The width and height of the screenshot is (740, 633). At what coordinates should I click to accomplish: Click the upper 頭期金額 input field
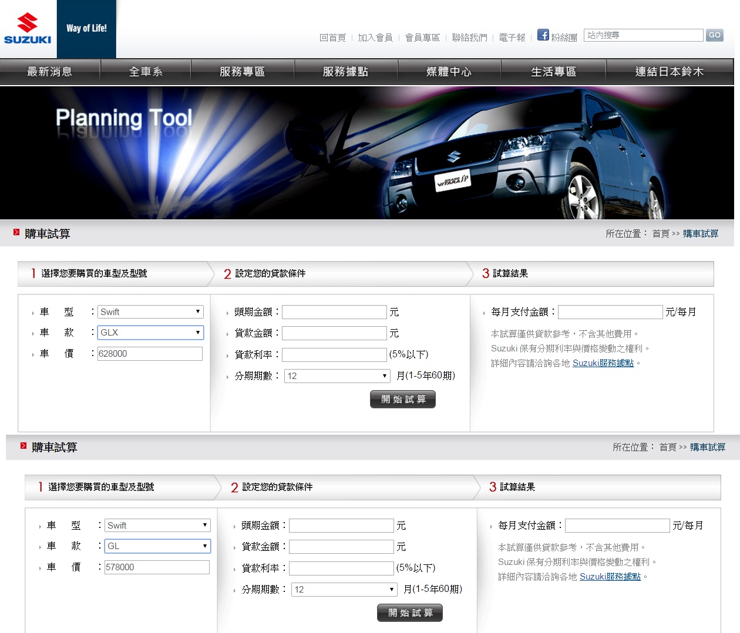[x=334, y=312]
